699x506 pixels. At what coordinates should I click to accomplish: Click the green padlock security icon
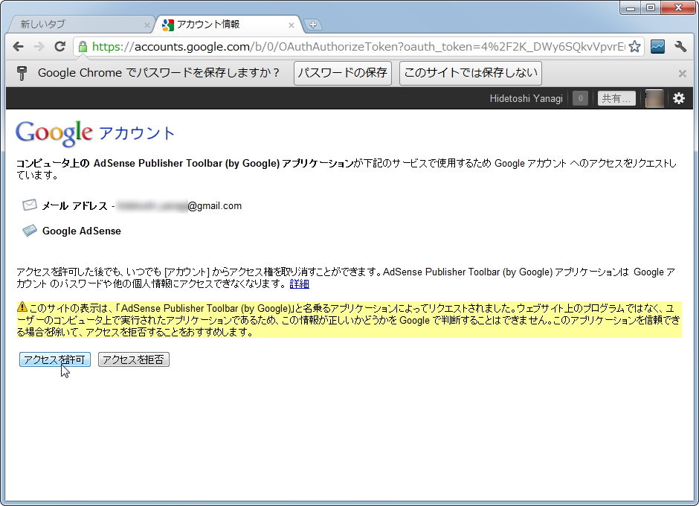coord(83,46)
